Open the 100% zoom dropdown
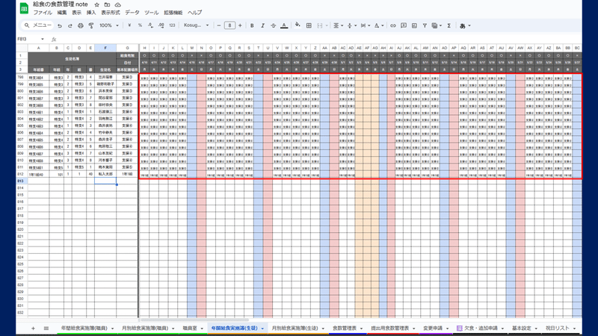The height and width of the screenshot is (336, 598). coord(109,25)
